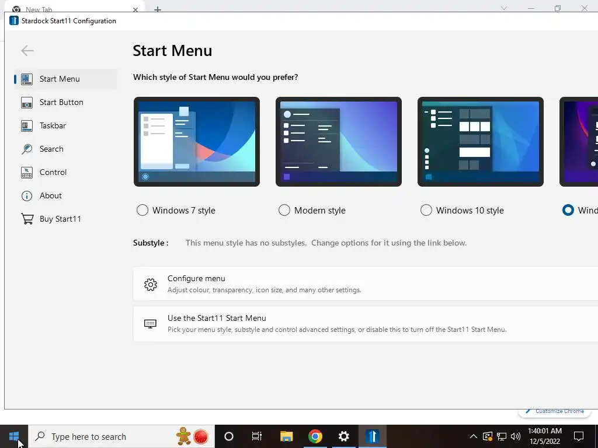
Task: Click the Cortana circle icon on taskbar
Action: click(x=229, y=436)
